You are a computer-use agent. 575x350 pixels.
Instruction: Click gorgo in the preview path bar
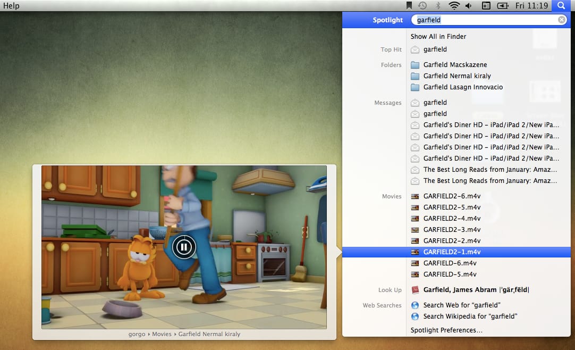point(137,334)
